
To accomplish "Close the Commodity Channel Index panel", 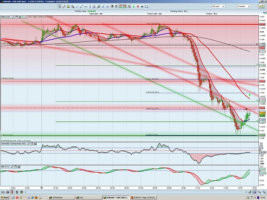I will click(x=35, y=144).
